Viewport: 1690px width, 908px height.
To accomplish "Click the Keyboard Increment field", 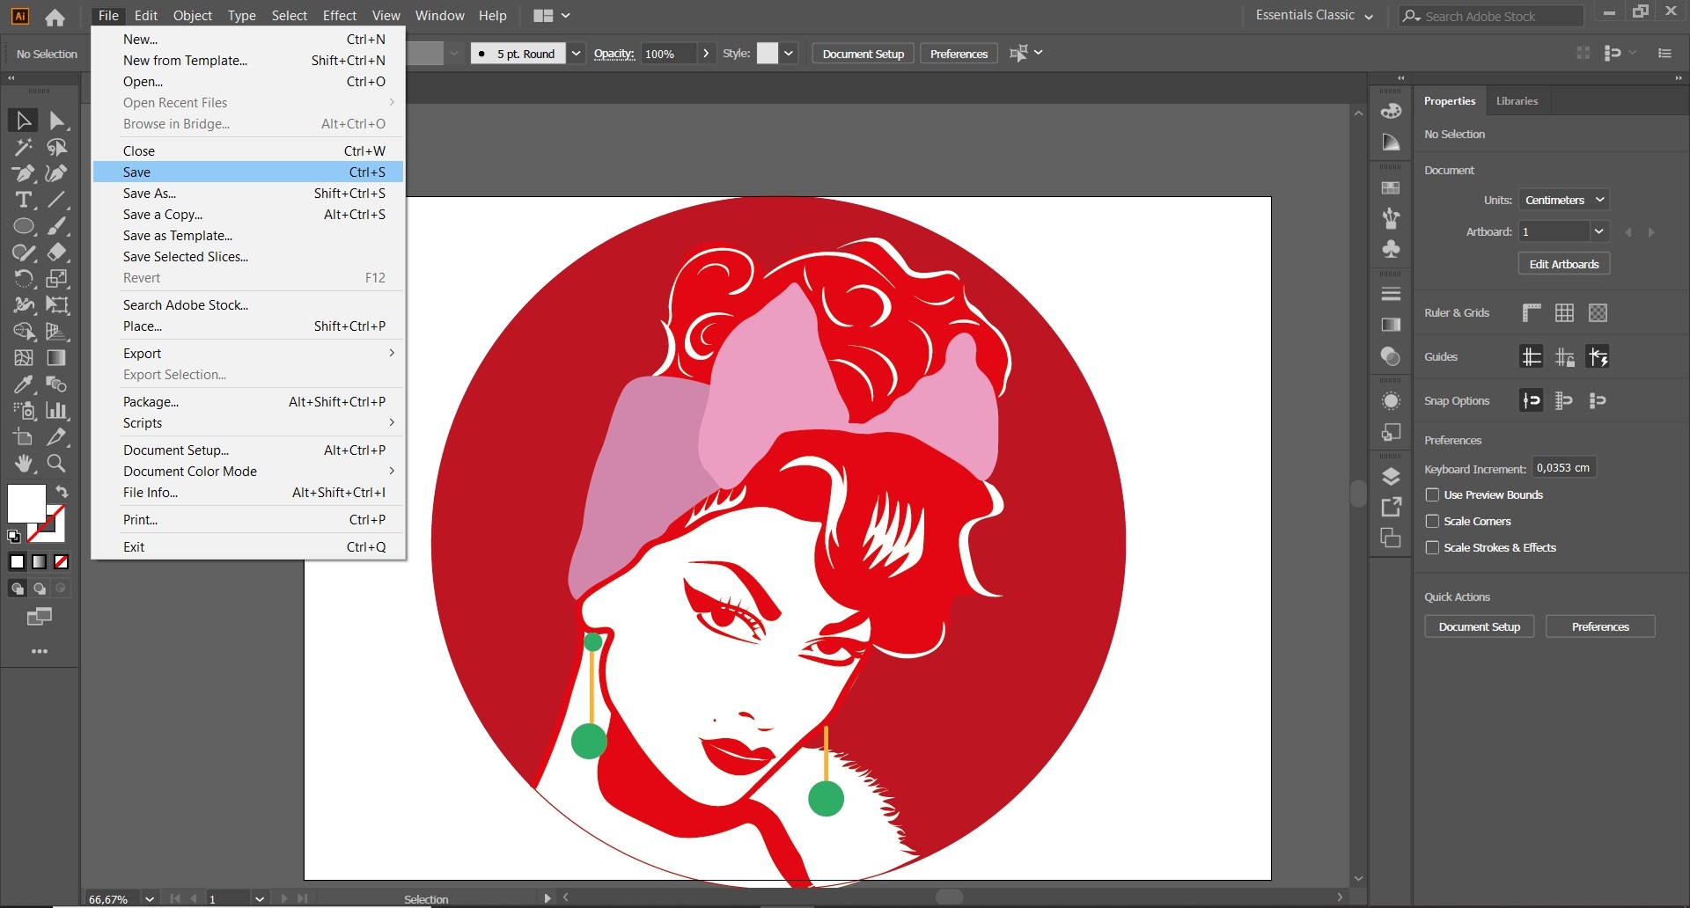I will [1564, 468].
